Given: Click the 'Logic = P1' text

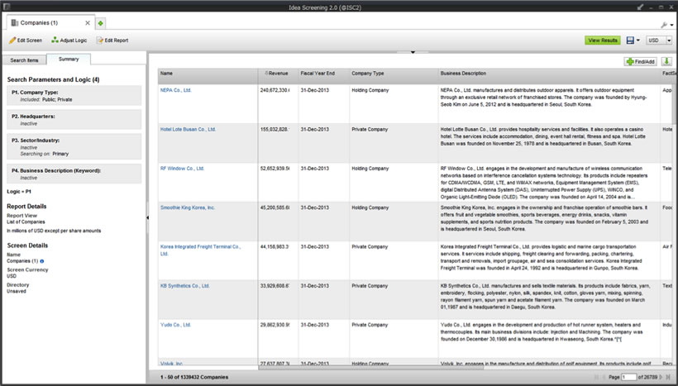Looking at the screenshot, I should click(19, 192).
